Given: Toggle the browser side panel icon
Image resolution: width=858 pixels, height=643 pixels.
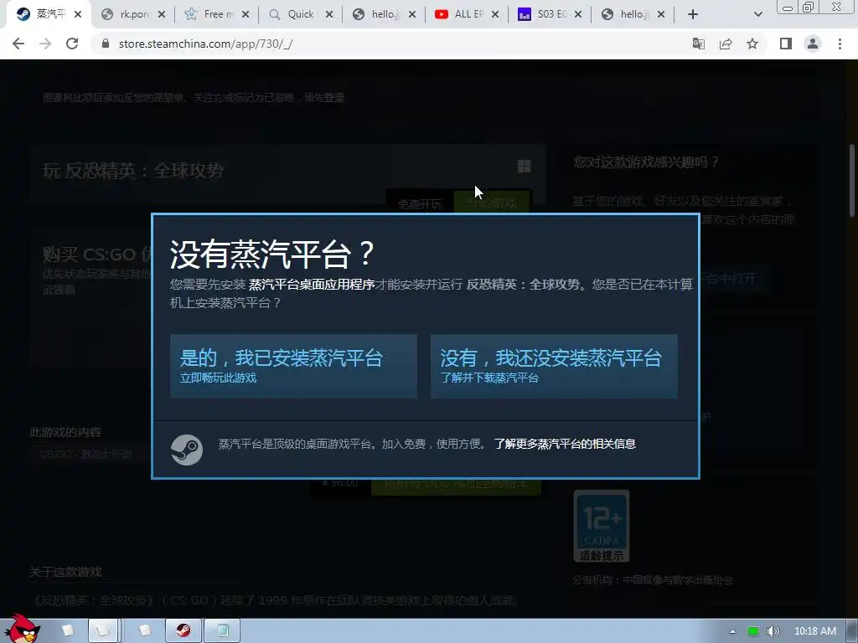Looking at the screenshot, I should click(x=786, y=44).
